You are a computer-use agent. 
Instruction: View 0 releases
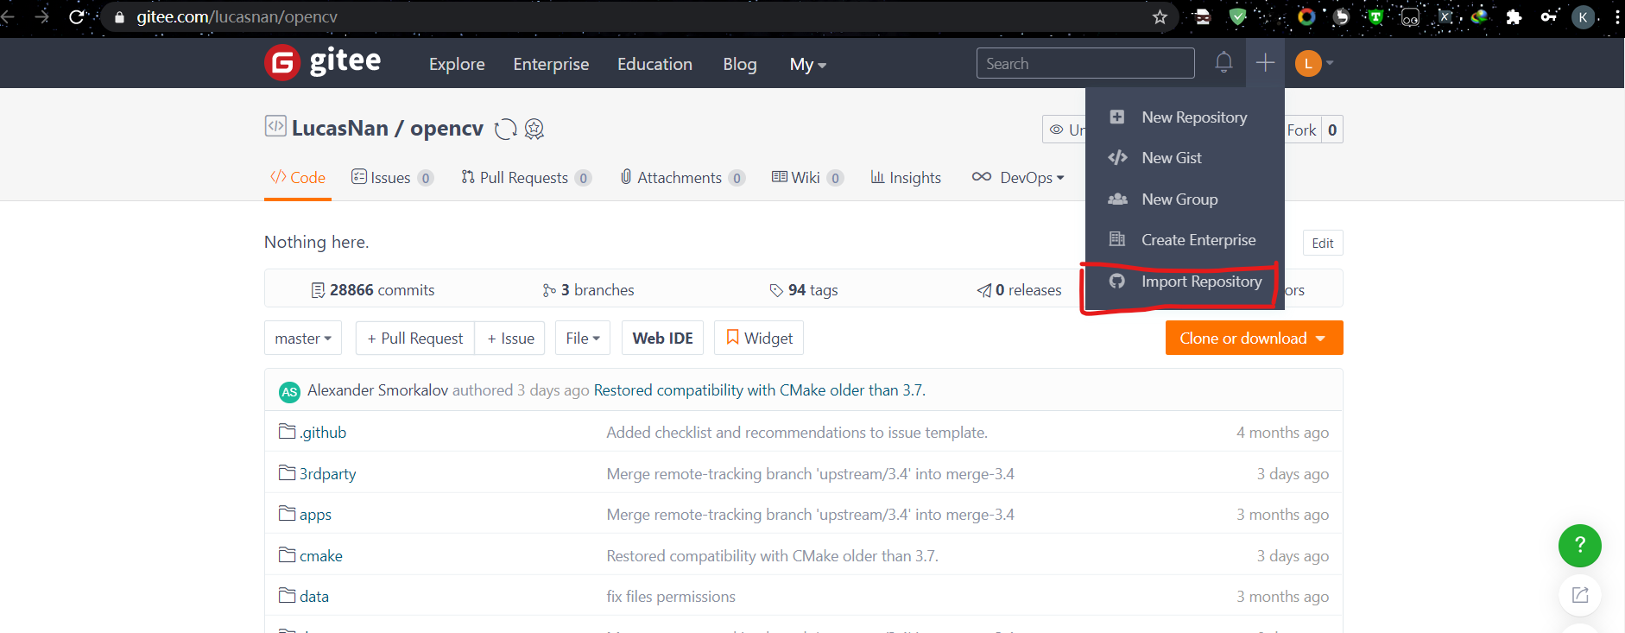pyautogui.click(x=1019, y=290)
